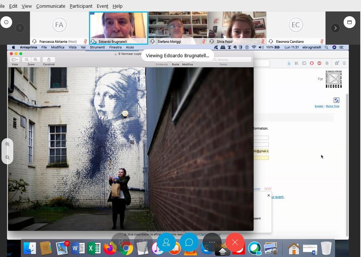
Task: Click browser page vertical scrollbar
Action: 347,165
